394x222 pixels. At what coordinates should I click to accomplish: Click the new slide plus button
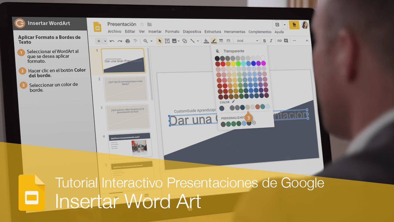click(99, 41)
